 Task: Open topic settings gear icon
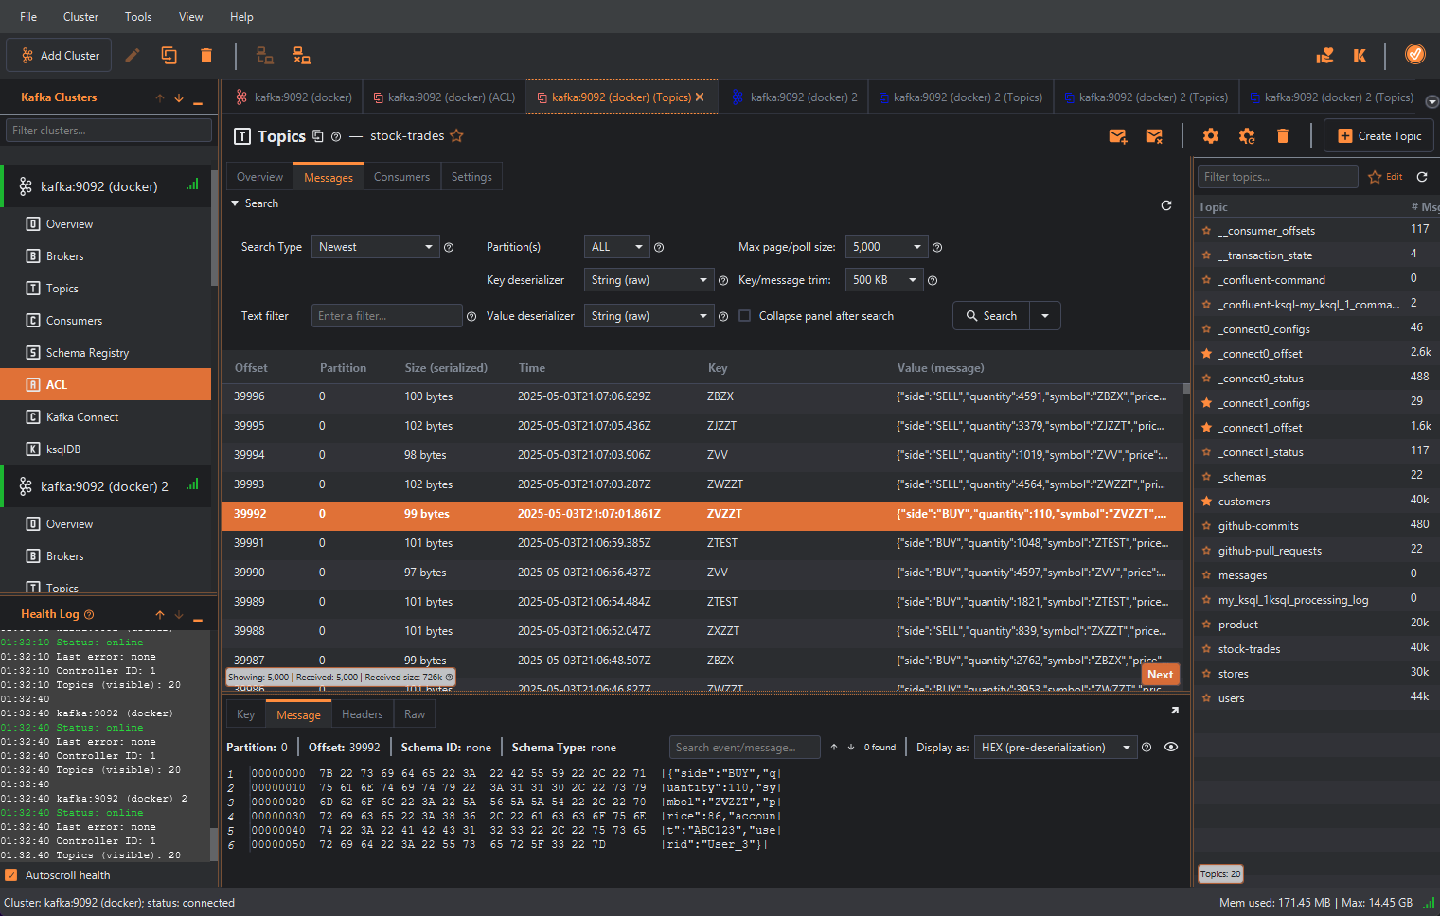pyautogui.click(x=1211, y=136)
